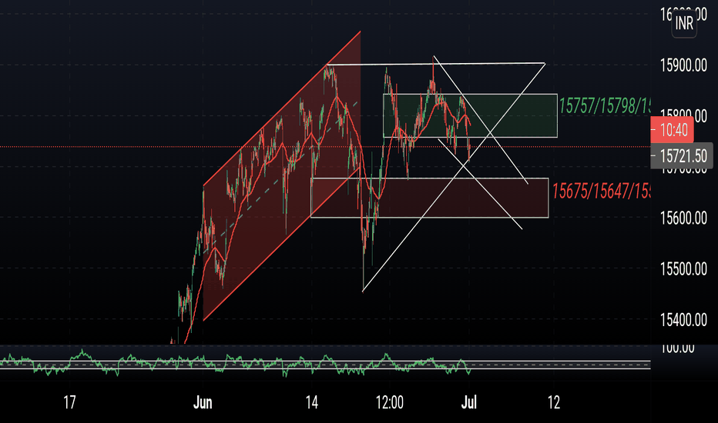Click the 15900.00 price axis label

(x=683, y=65)
